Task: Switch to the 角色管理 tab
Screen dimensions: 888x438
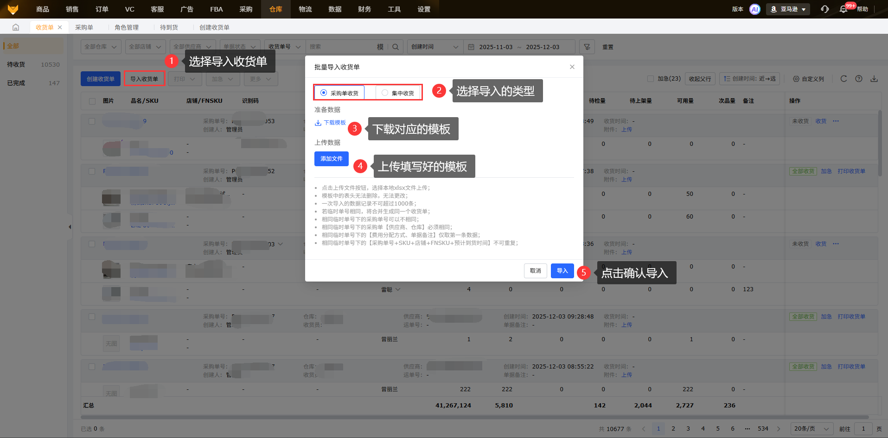Action: tap(127, 27)
